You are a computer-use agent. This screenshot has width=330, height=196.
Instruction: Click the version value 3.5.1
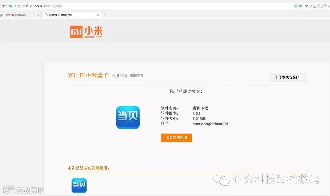click(196, 113)
